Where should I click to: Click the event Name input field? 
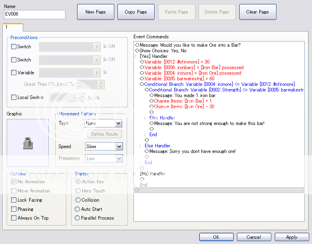34,15
